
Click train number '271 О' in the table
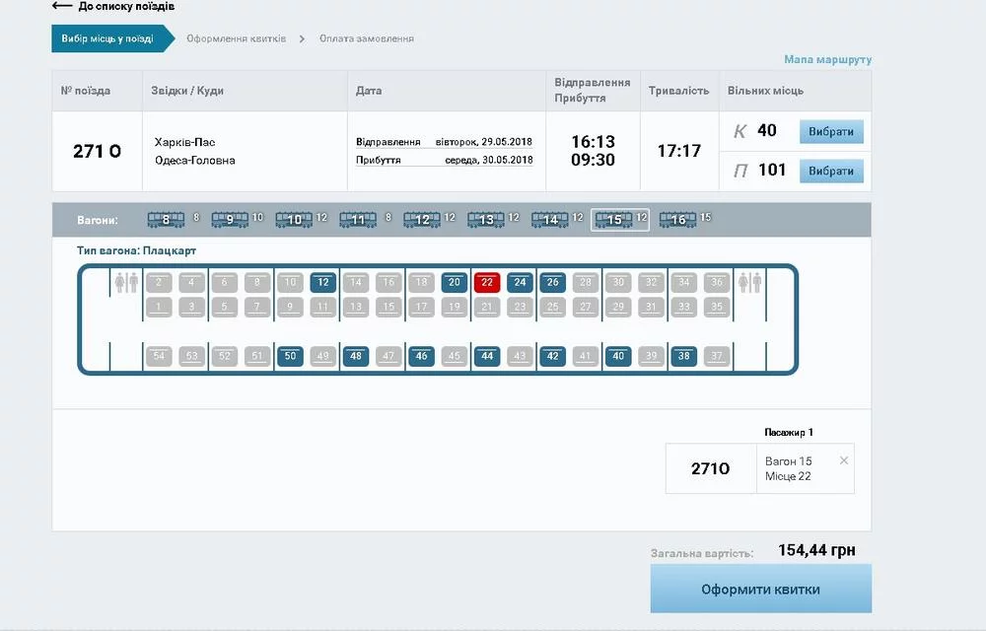point(97,152)
